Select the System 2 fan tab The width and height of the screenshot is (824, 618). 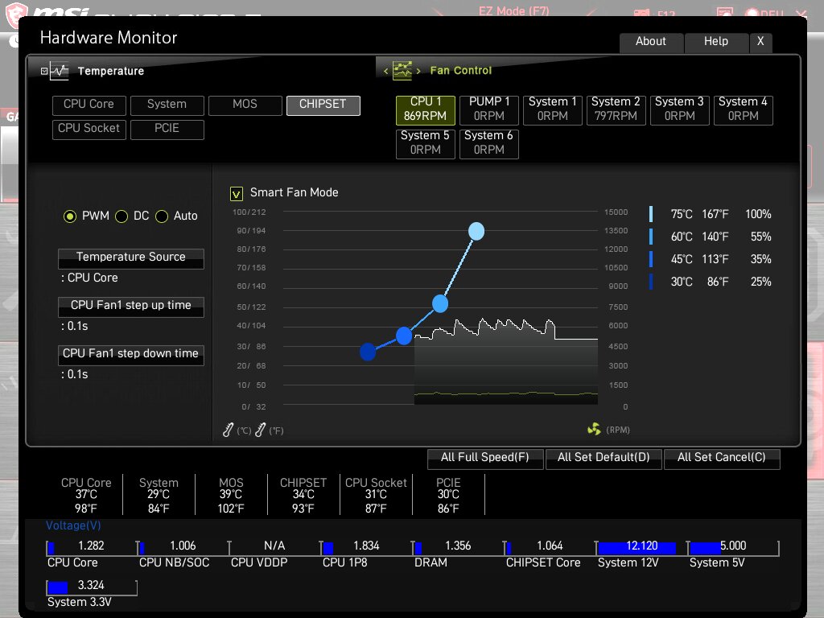point(616,109)
